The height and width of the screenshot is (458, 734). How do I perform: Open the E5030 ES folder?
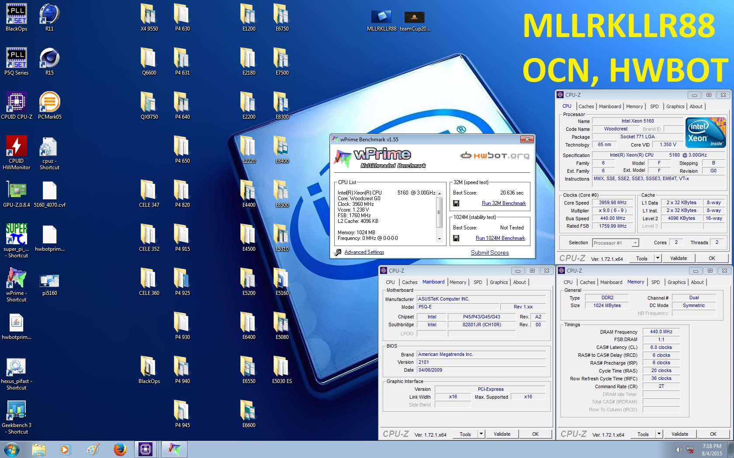[282, 366]
